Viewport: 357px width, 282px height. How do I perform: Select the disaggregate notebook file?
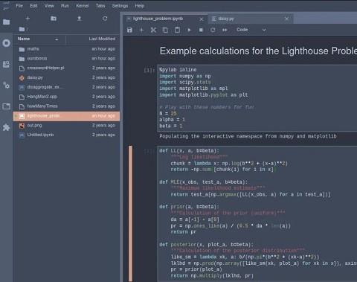[66, 87]
